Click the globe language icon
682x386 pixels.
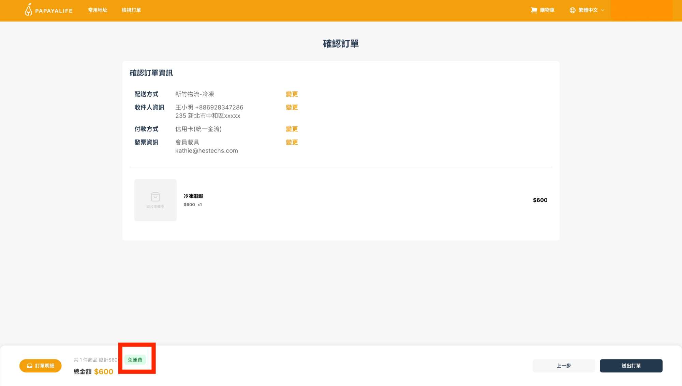(x=573, y=10)
